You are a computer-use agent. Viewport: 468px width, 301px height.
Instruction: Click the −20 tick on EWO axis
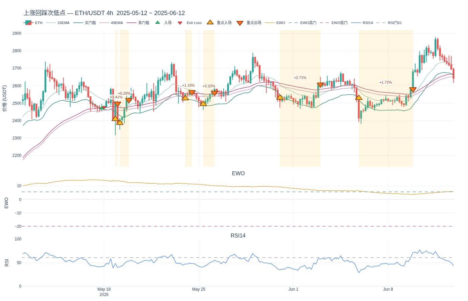click(18, 226)
